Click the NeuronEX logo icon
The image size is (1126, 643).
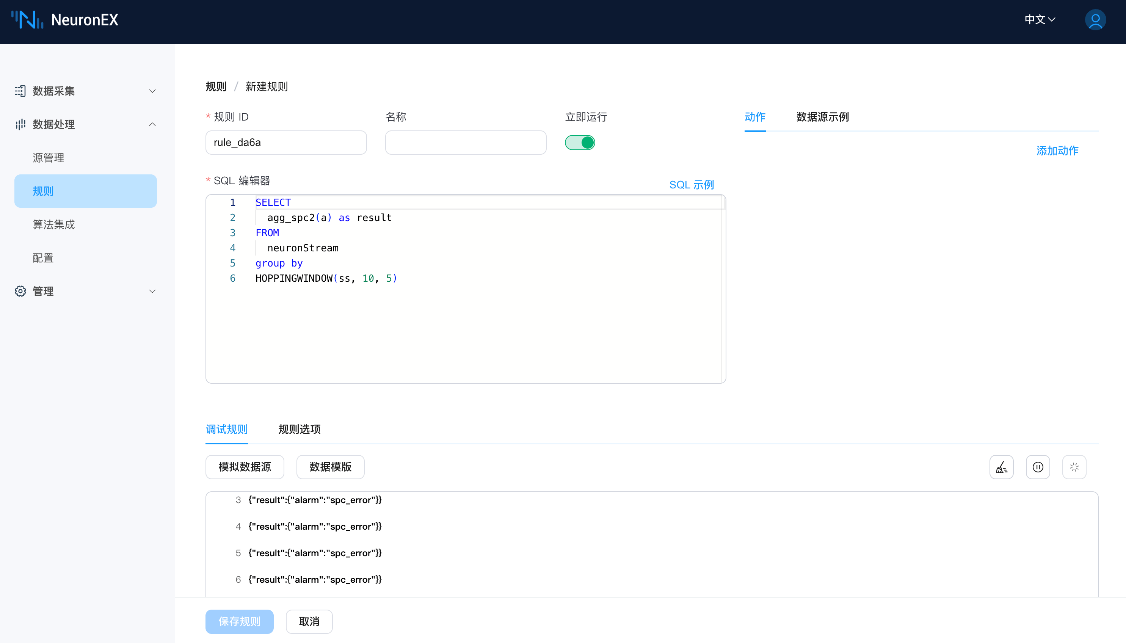pos(27,20)
